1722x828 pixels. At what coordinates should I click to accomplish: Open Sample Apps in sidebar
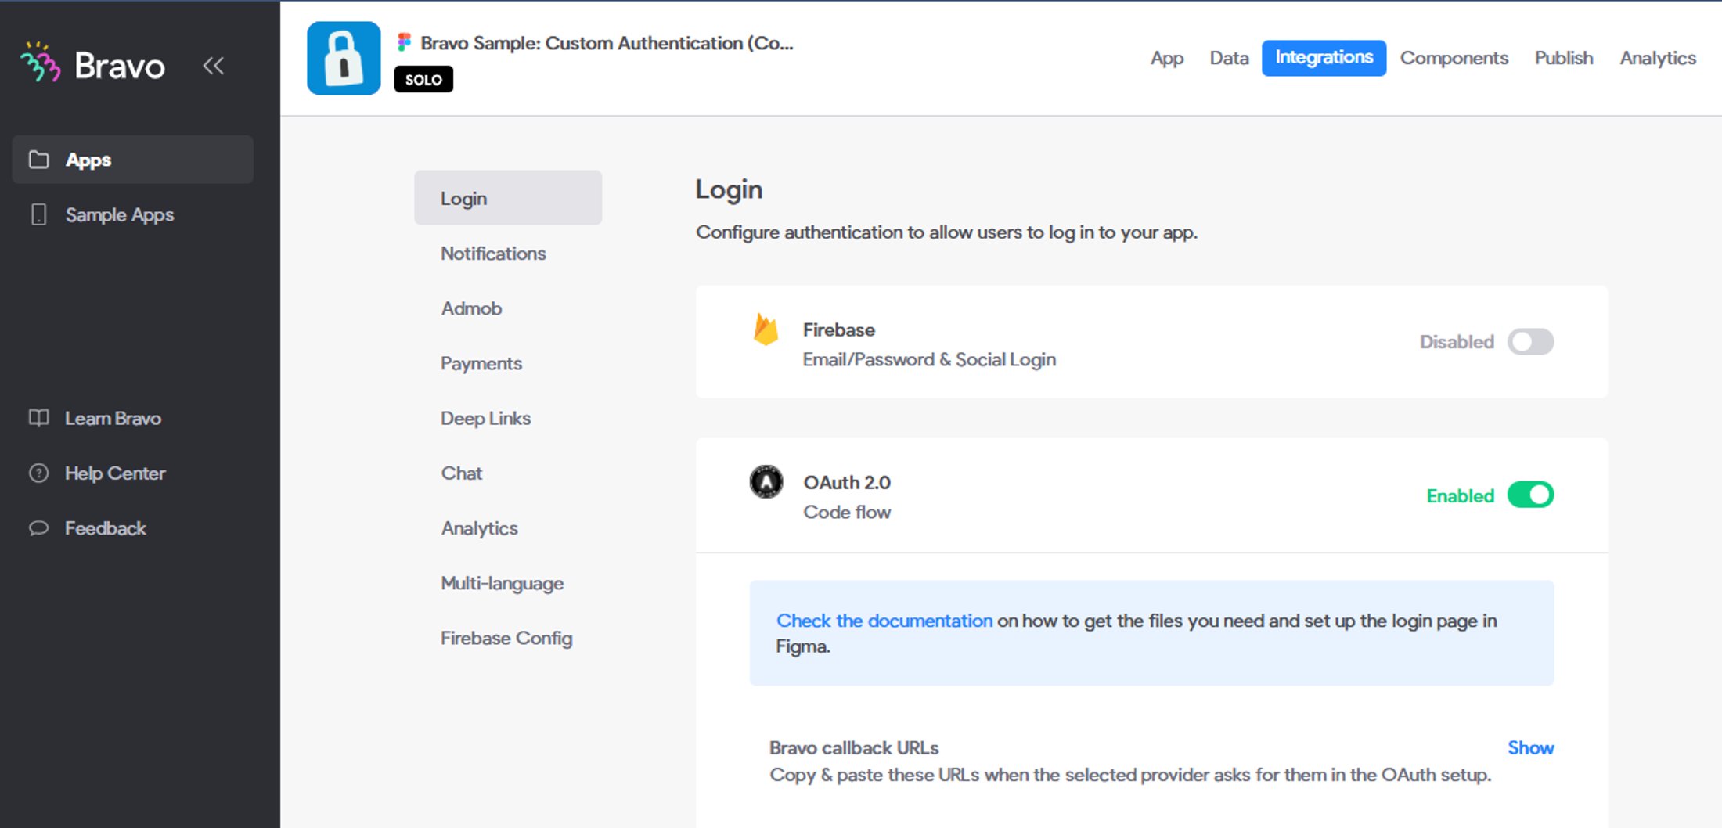point(119,214)
